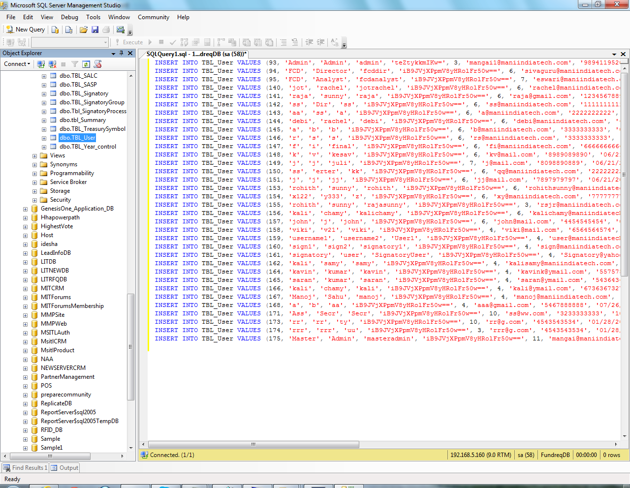Close the Object Explorer panel
630x488 pixels.
click(130, 53)
